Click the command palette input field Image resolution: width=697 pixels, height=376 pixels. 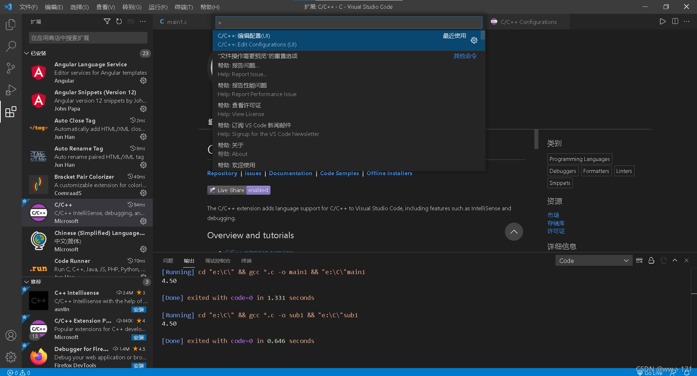click(x=349, y=22)
